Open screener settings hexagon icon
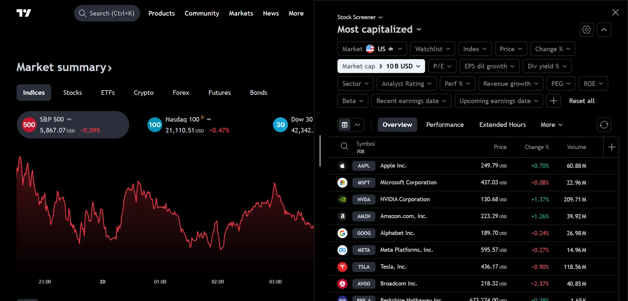Image resolution: width=628 pixels, height=301 pixels. pos(587,30)
